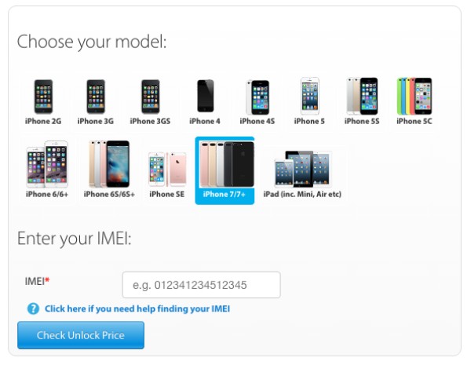
Task: Open the blue question mark help icon
Action: [x=33, y=308]
